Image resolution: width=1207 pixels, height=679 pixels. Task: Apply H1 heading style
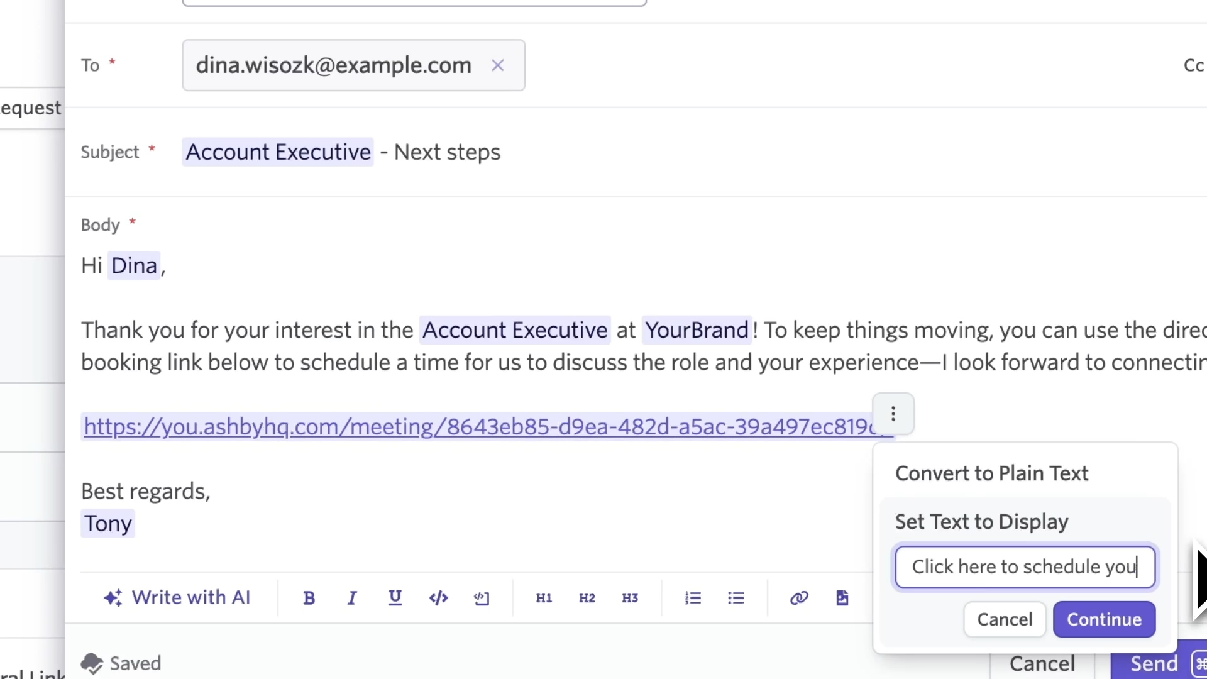click(544, 598)
